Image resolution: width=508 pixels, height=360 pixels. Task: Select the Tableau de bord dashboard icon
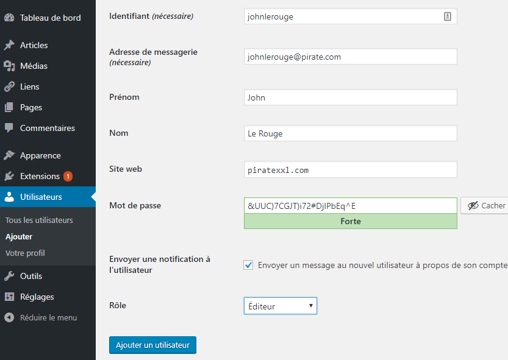(10, 18)
